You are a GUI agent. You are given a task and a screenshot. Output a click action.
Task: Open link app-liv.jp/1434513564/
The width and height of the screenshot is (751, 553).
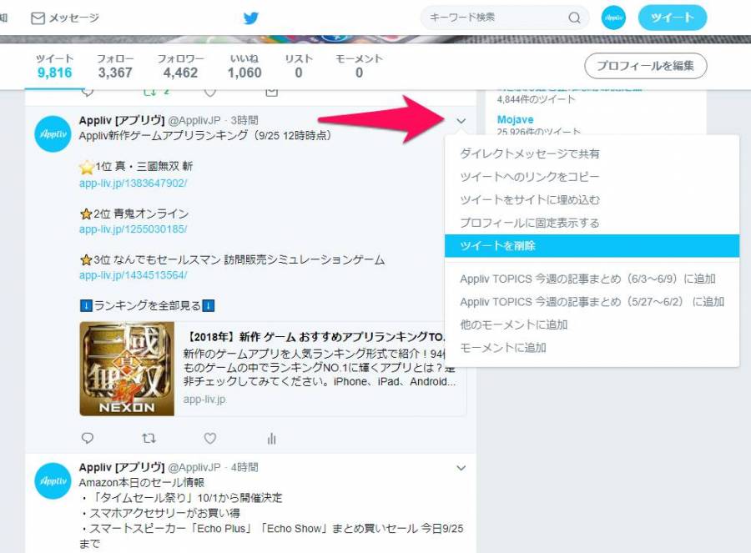click(134, 275)
